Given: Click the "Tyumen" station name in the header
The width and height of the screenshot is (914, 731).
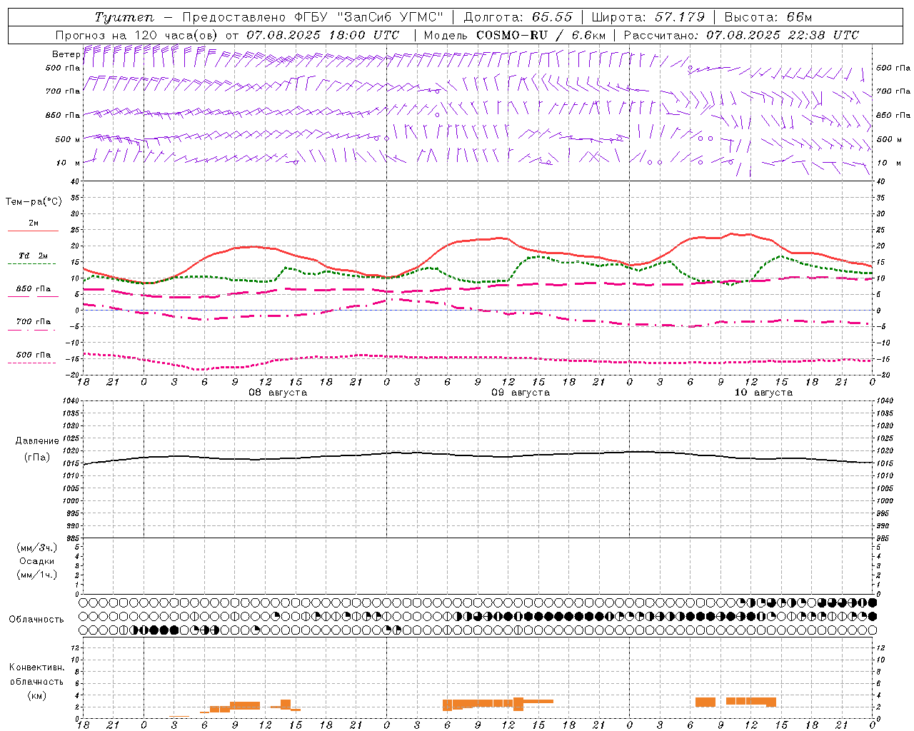Looking at the screenshot, I should click(124, 17).
